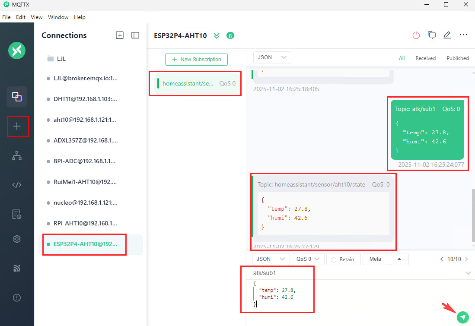Switch to the Received messages filter
The image size is (475, 326).
(x=425, y=58)
